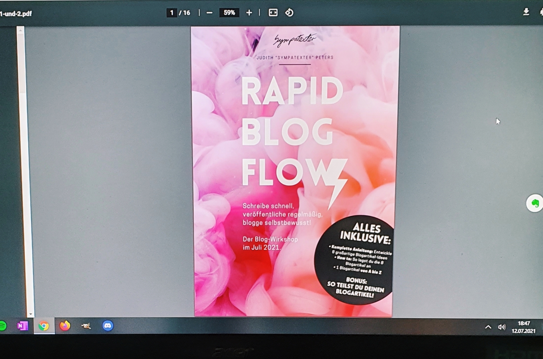Open the green Evernote clipper button
Viewport: 543px width, 359px height.
[535, 203]
